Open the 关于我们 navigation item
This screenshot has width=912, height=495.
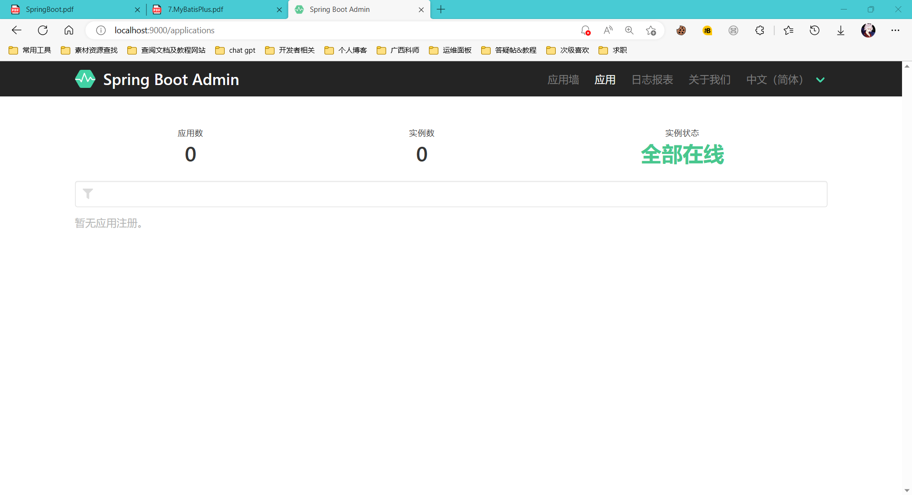(710, 80)
